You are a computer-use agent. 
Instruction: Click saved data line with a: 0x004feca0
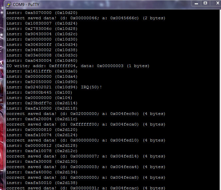coord(86,125)
